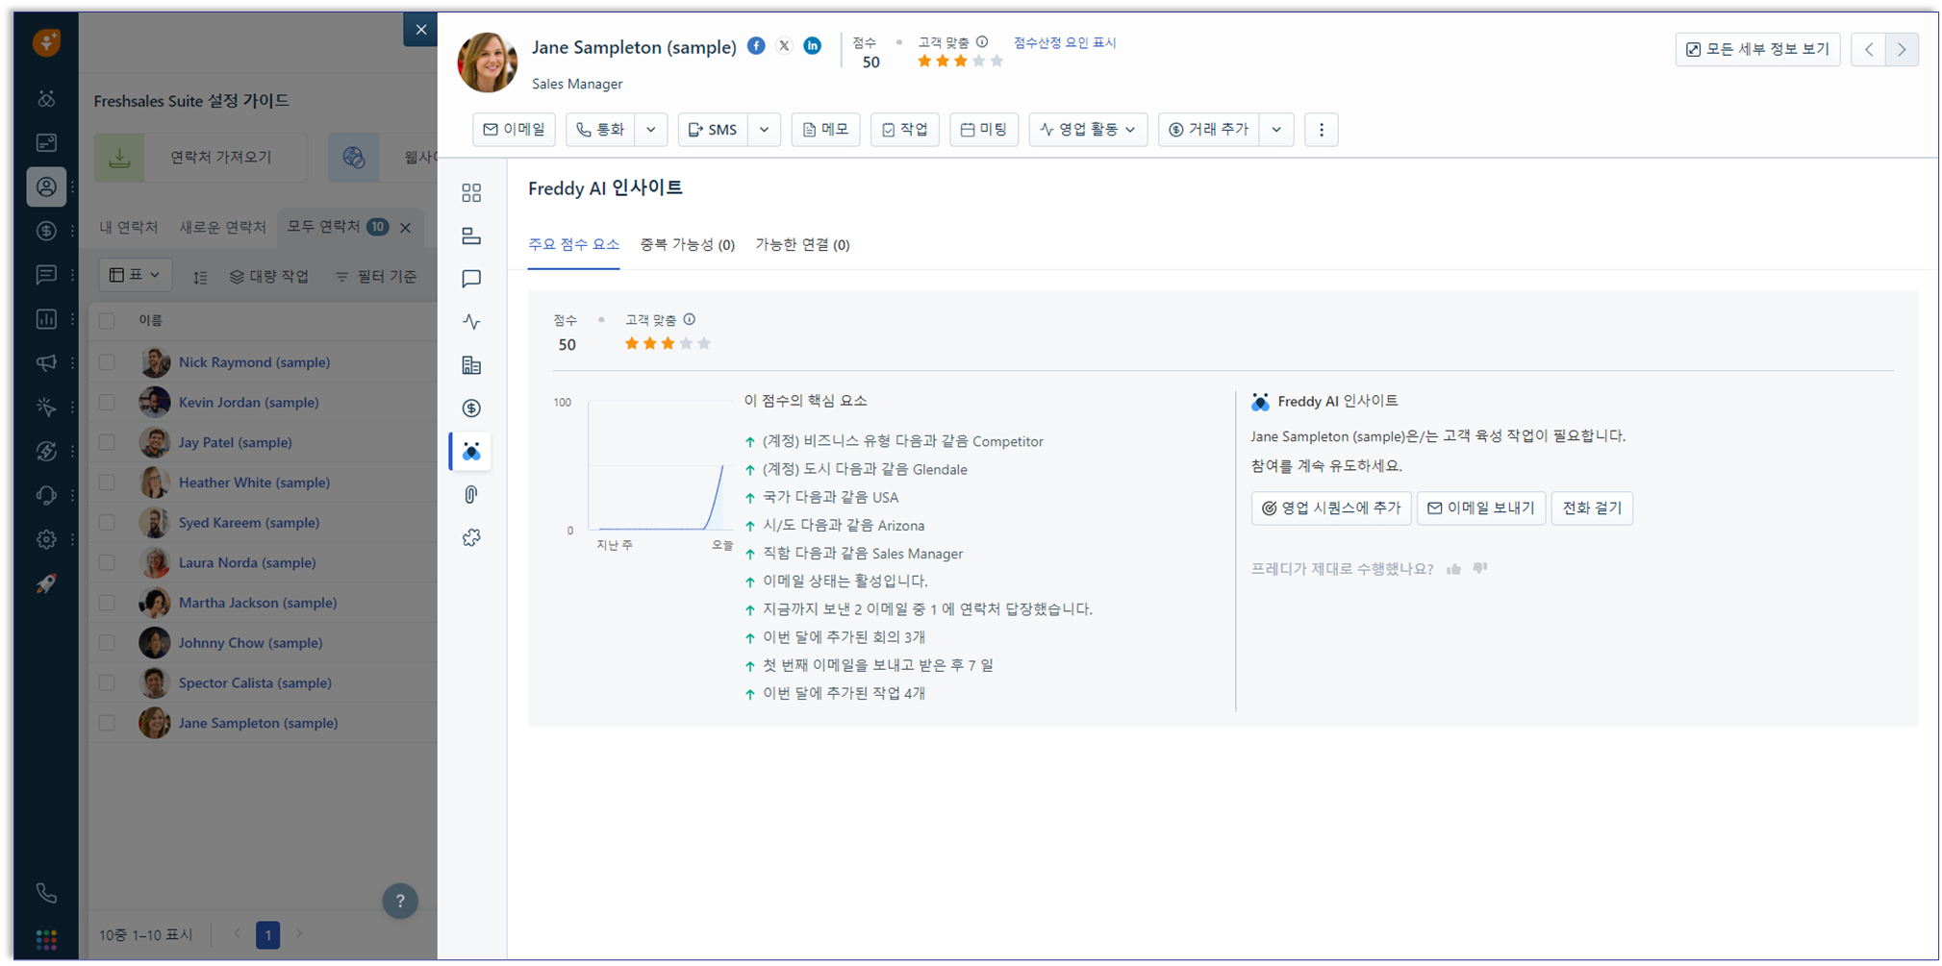Click Jane Sampleton's profile photo

(487, 62)
